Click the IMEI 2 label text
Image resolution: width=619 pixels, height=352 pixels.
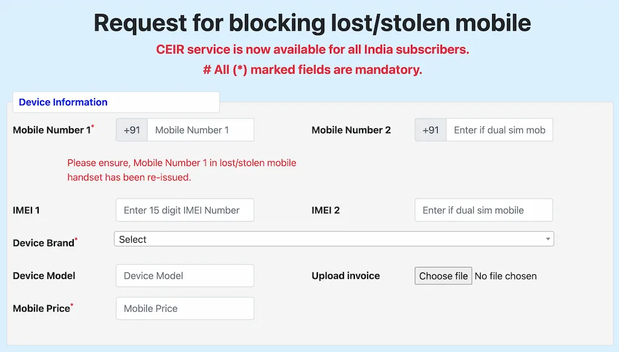325,210
